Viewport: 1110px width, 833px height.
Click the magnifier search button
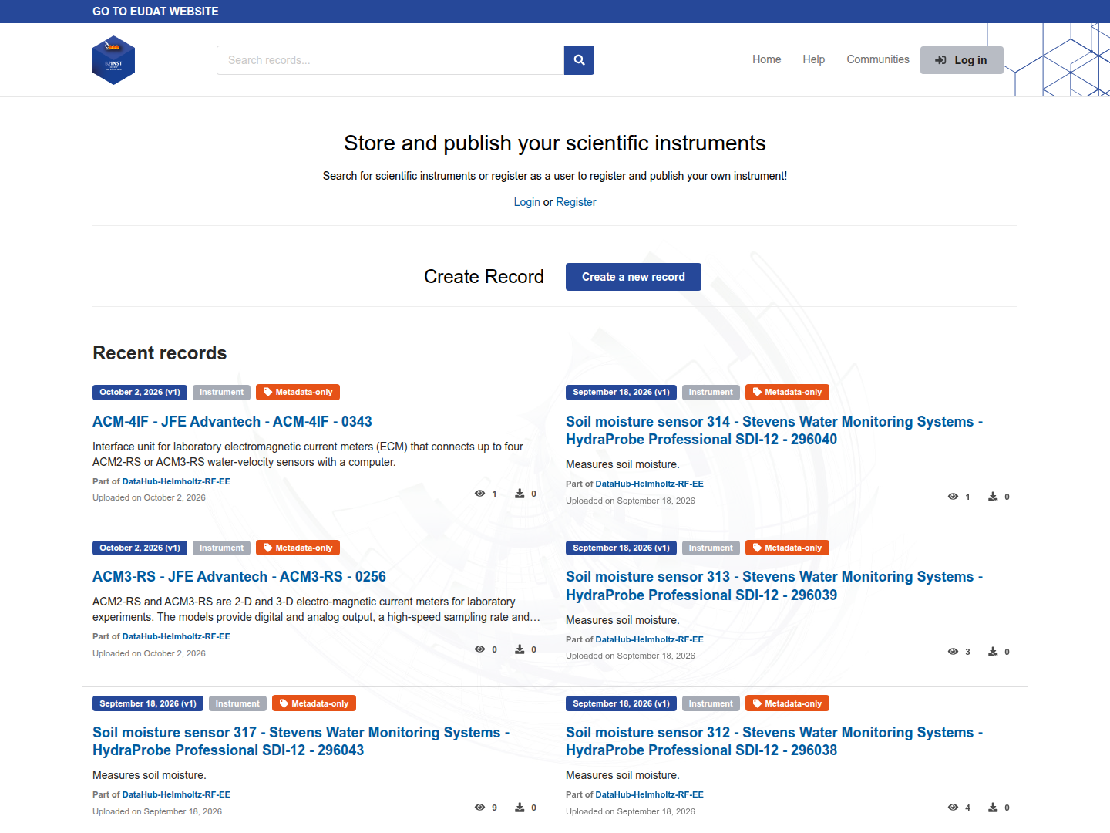coord(579,60)
